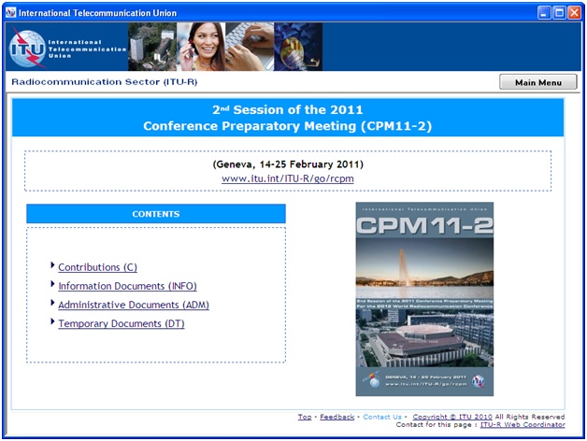Viewport: 587px width, 441px height.
Task: Open the www.itu.int/ITU-R/go/rcpm link
Action: tap(287, 178)
